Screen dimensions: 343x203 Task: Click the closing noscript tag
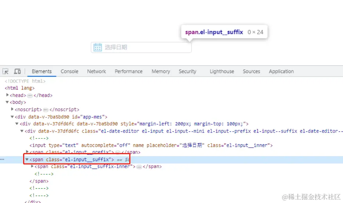(x=64, y=110)
